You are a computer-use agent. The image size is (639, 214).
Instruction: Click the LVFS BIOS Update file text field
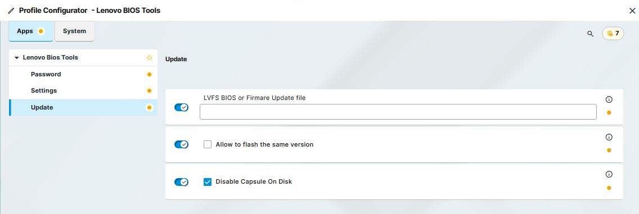coord(398,112)
